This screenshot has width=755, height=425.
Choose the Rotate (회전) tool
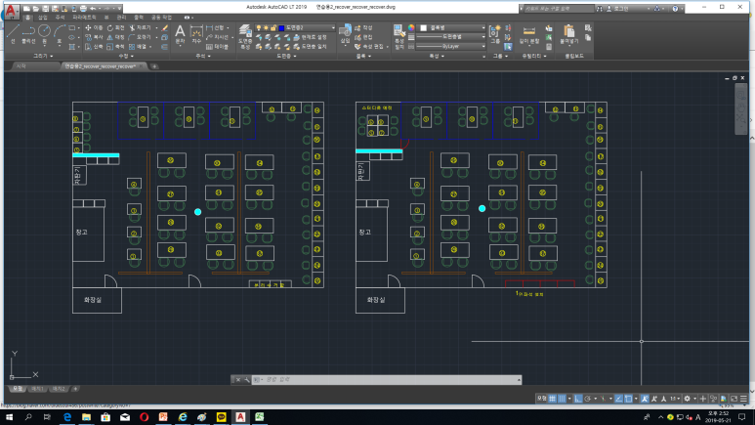click(x=115, y=28)
